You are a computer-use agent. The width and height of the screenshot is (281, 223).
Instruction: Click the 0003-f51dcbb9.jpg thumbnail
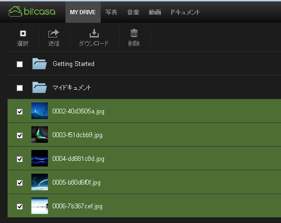point(39,134)
